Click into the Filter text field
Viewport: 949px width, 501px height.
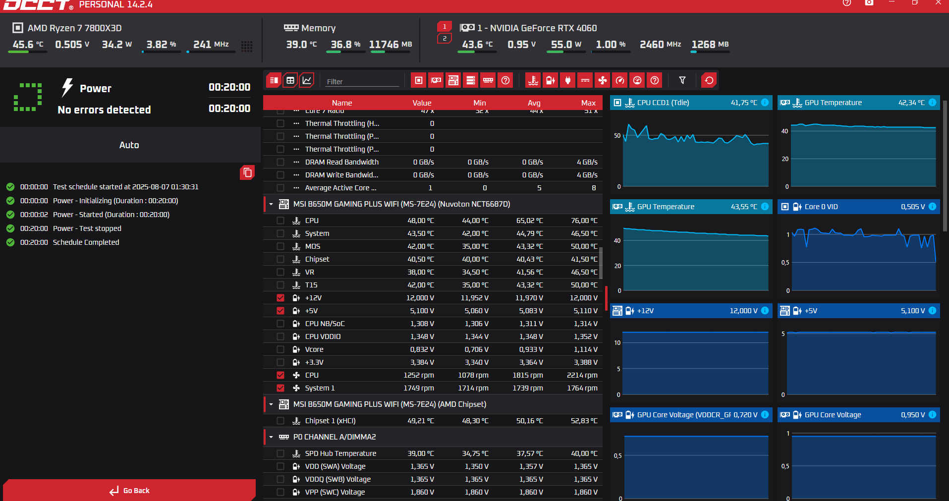click(362, 81)
